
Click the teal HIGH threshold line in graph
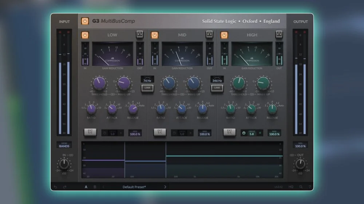(225, 156)
